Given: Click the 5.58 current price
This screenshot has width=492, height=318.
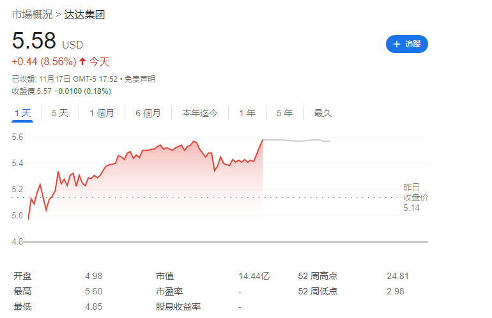Looking at the screenshot, I should click(x=34, y=41).
